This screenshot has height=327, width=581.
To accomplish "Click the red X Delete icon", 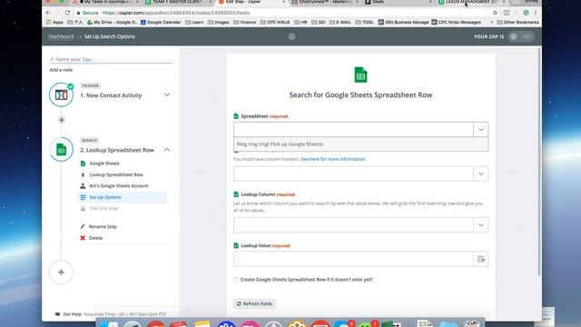I will click(x=83, y=238).
